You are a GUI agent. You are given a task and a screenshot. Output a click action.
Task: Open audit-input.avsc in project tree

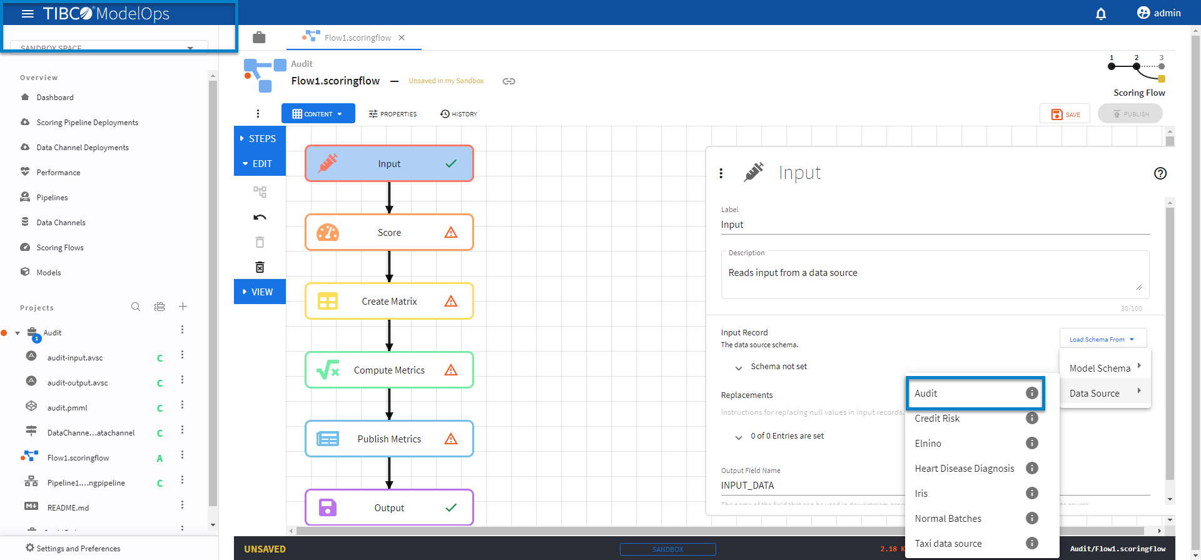pyautogui.click(x=75, y=357)
